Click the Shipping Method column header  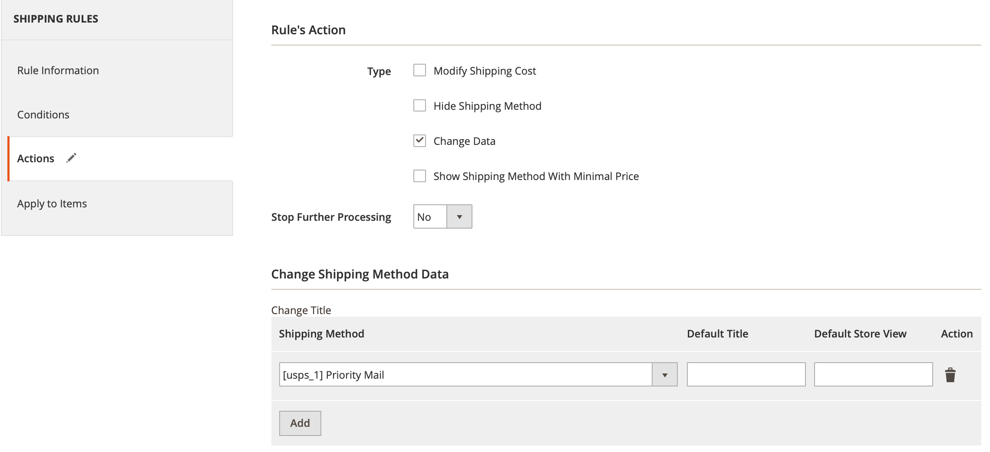[321, 334]
